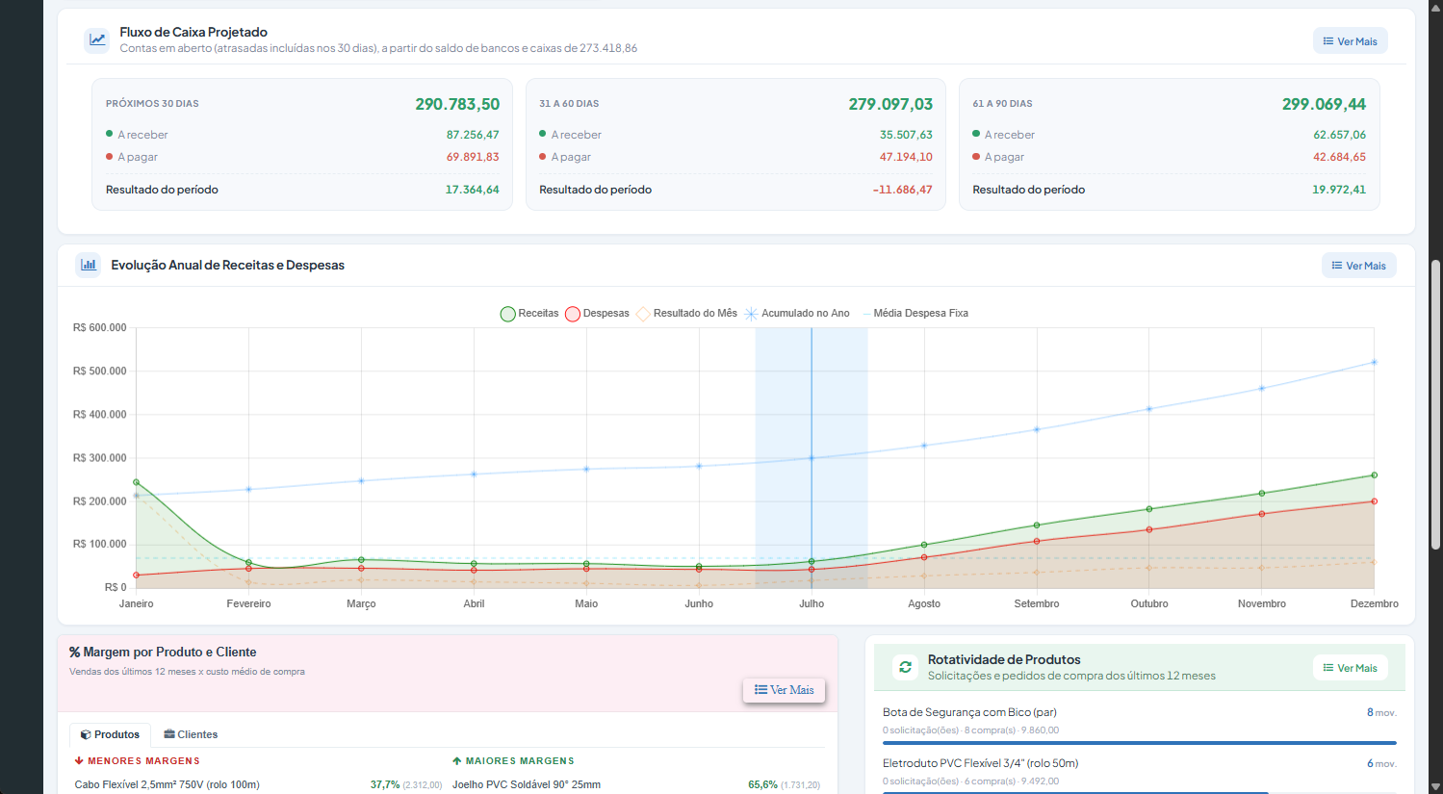
Task: Click the green up arrow at Maiores Margens
Action: [x=457, y=761]
